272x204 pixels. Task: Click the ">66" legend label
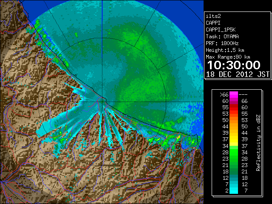coord(224,95)
